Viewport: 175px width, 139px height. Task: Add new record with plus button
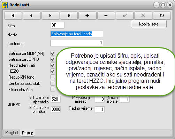tap(87, 15)
